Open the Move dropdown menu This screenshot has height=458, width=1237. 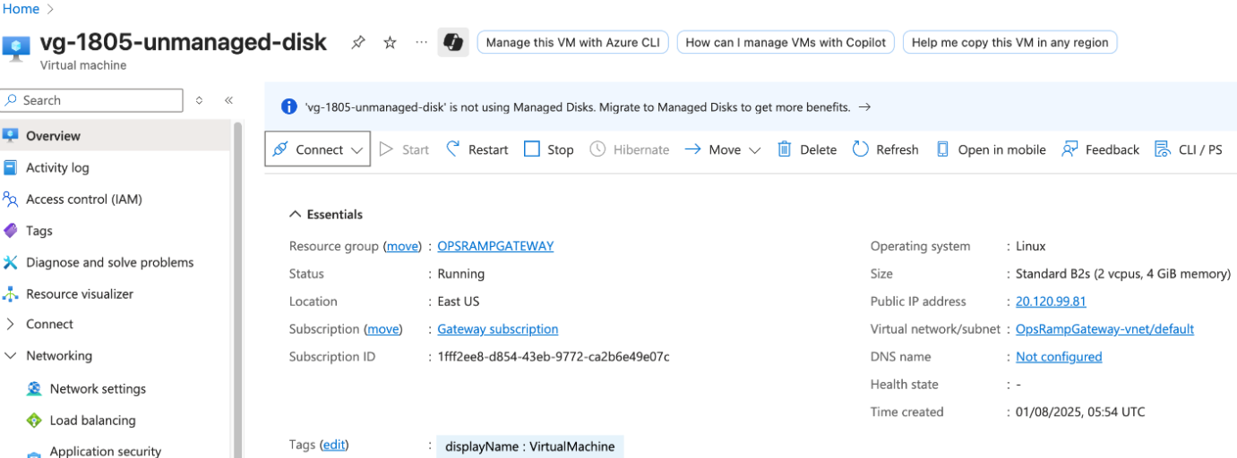[x=723, y=149]
